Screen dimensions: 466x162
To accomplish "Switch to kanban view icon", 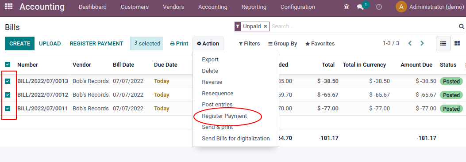I will point(457,44).
